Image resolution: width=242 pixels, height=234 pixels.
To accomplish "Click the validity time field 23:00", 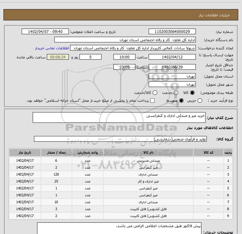I will pyautogui.click(x=124, y=67).
